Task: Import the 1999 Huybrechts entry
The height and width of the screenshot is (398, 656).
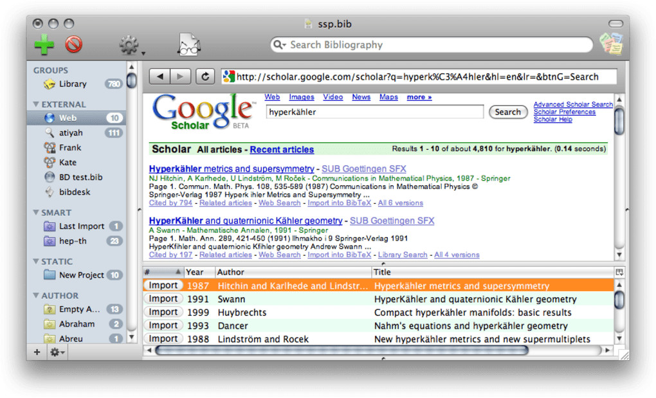Action: click(163, 312)
